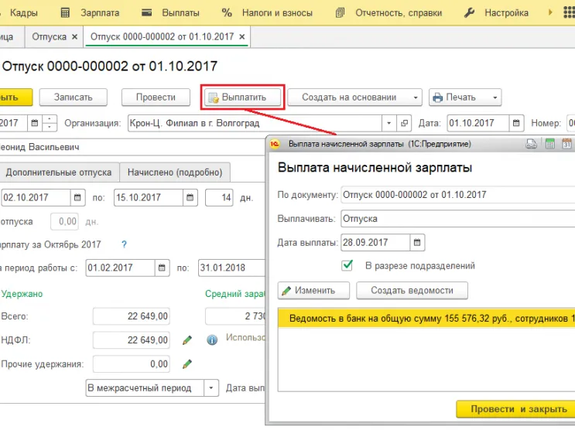Click the По документу field in dialog

(458, 195)
